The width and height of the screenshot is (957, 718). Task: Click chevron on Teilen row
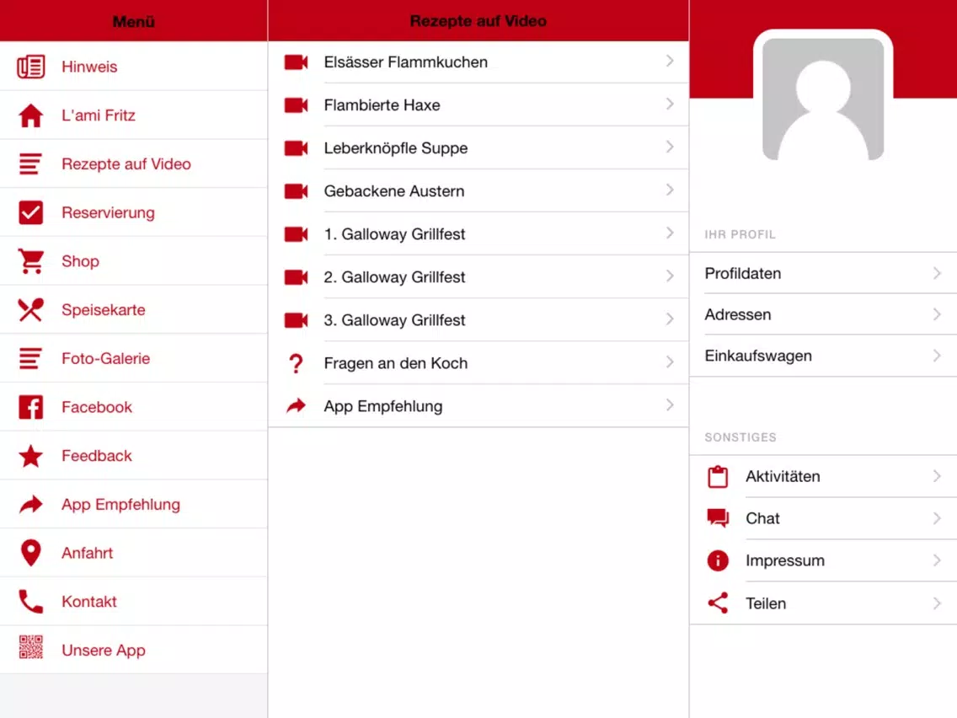tap(937, 603)
